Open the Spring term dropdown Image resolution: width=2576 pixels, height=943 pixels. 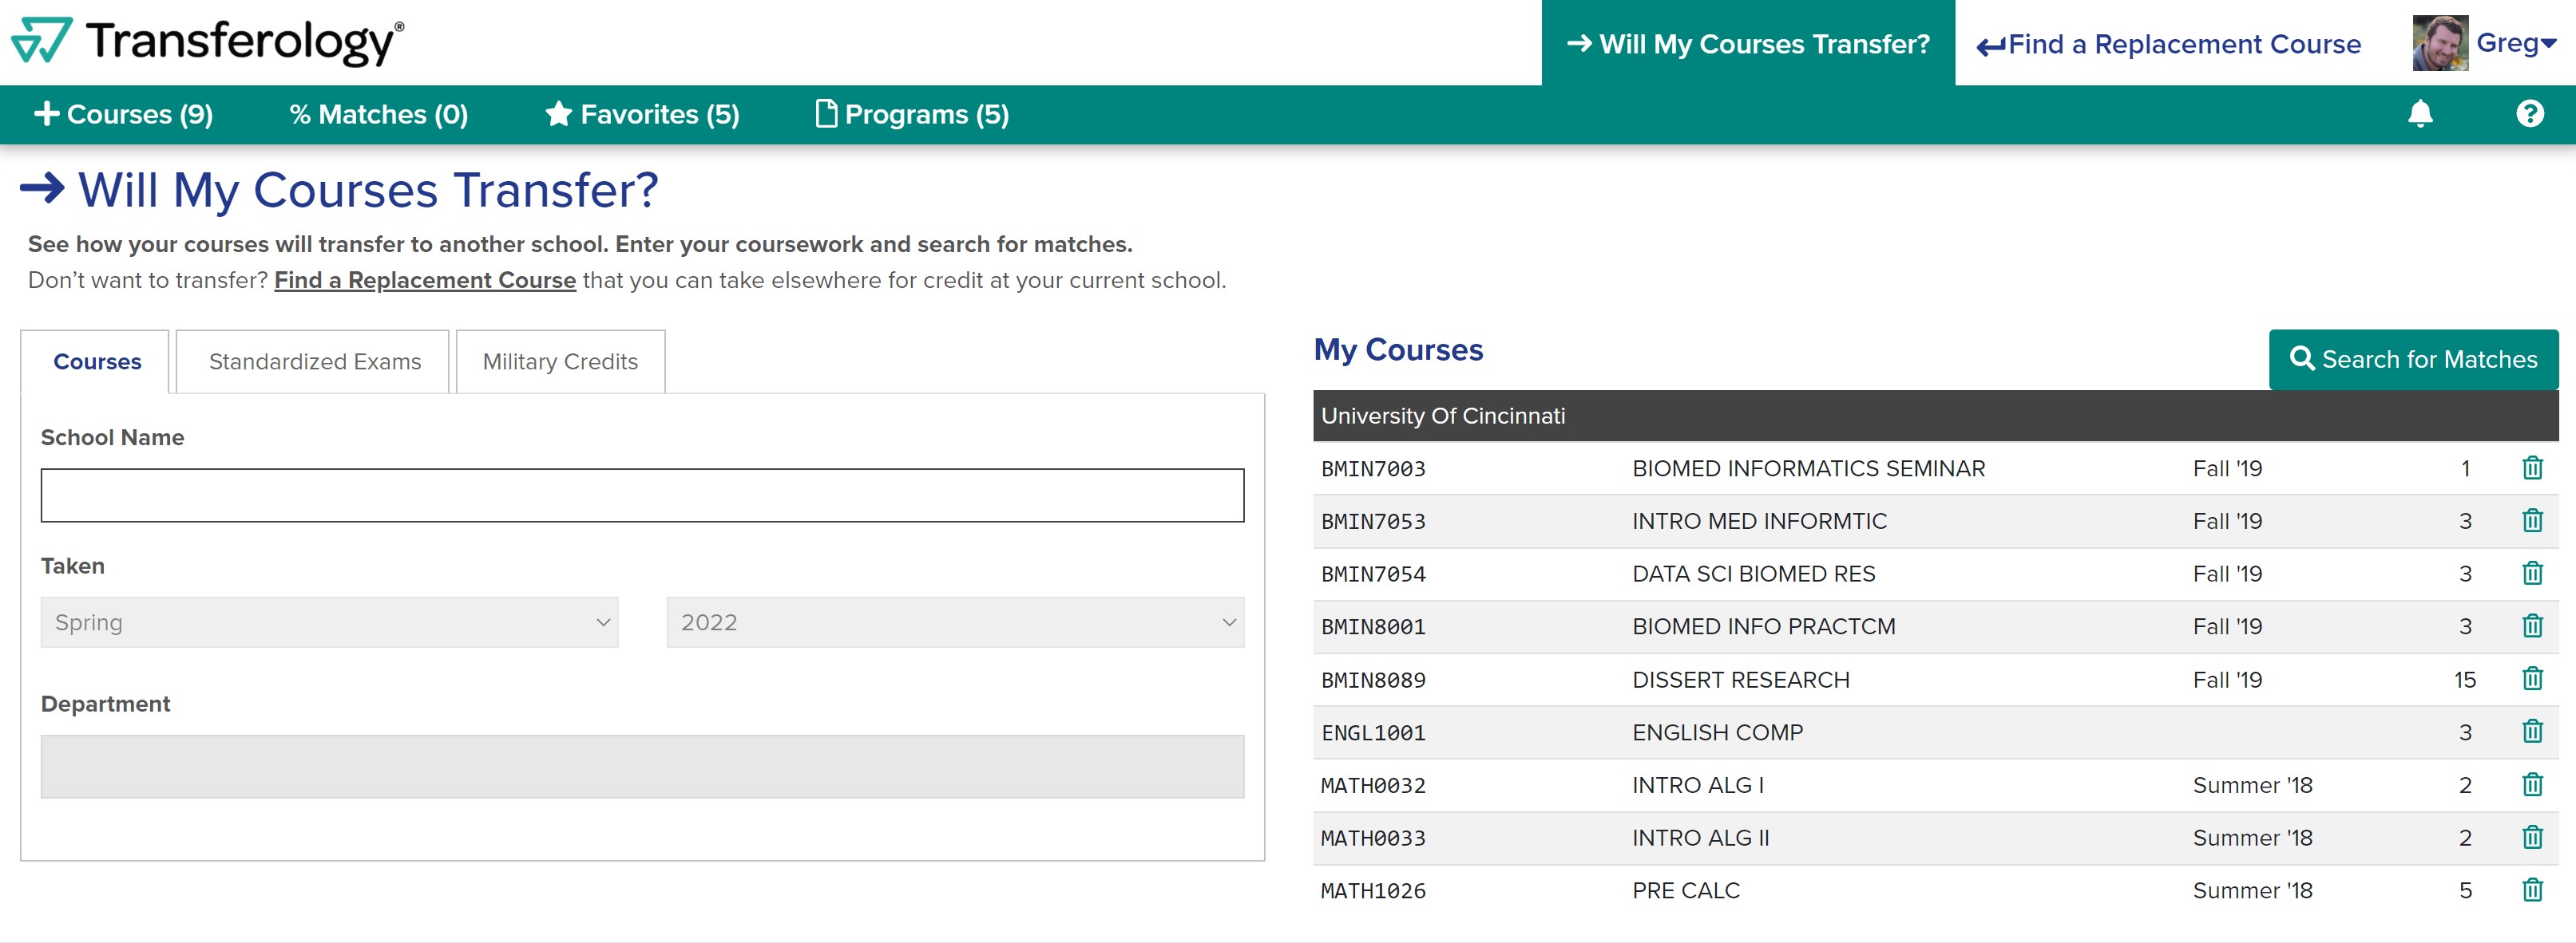pyautogui.click(x=329, y=622)
